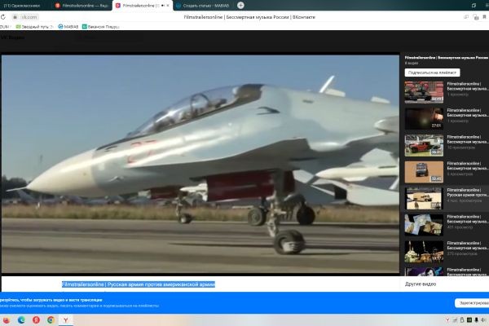Open a new browser tab
Screen dimensions: 489x326
tap(240, 6)
